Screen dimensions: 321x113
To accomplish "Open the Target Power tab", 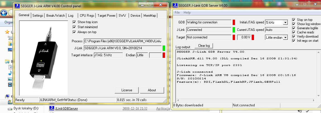I will [106, 16].
